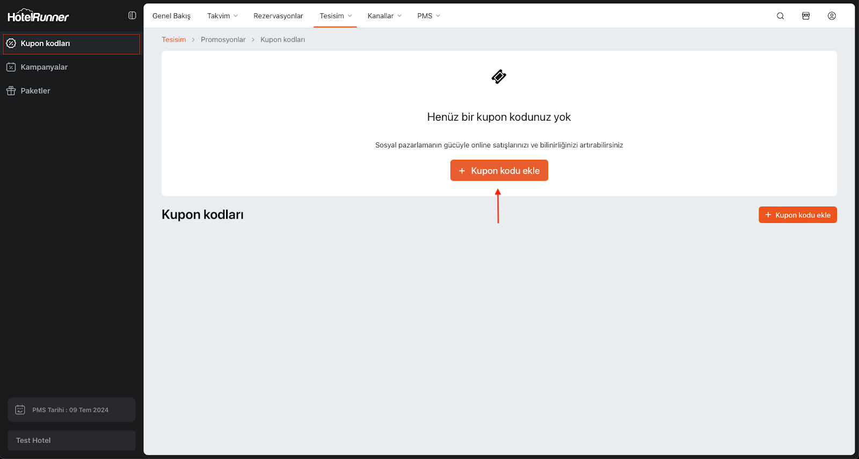
Task: Click the Kampanyalar calendar icon
Action: (11, 67)
